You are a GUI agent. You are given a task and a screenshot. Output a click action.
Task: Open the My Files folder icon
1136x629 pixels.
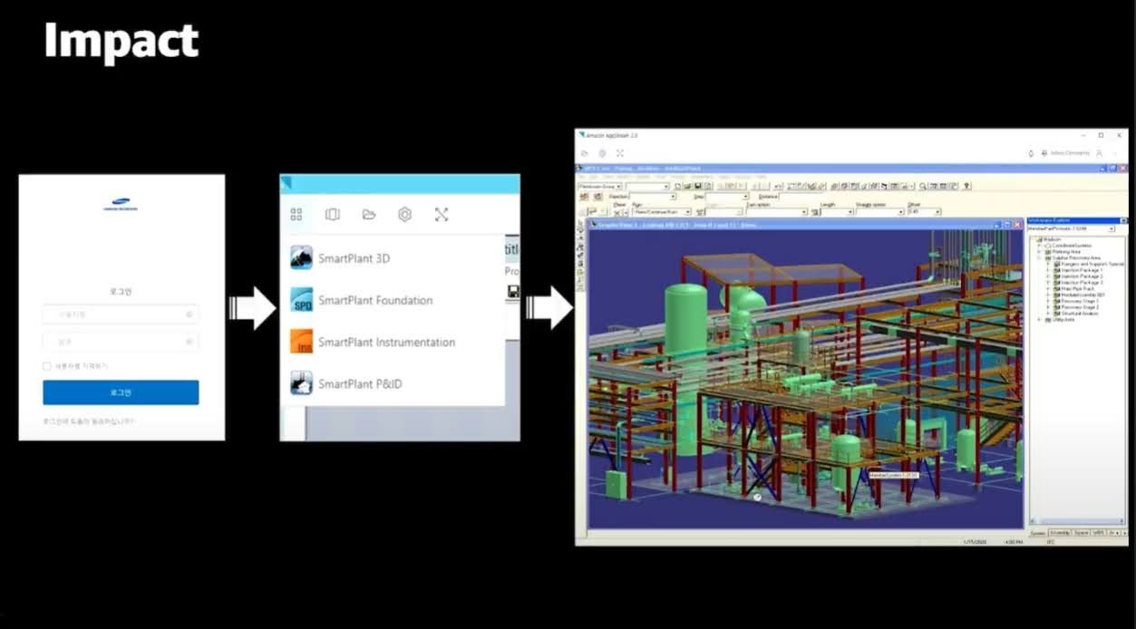click(x=368, y=215)
